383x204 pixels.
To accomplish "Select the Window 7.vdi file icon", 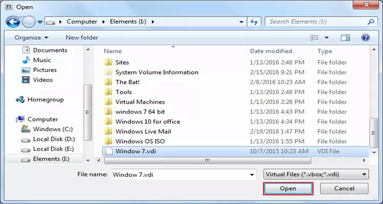I will click(x=109, y=151).
